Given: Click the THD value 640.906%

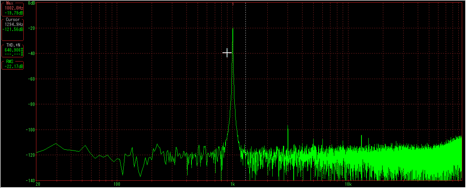Looking at the screenshot, I should click(14, 50).
